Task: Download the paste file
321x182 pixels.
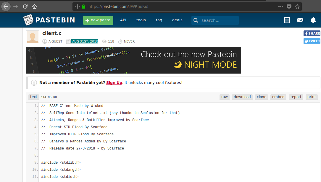Action: pyautogui.click(x=242, y=97)
